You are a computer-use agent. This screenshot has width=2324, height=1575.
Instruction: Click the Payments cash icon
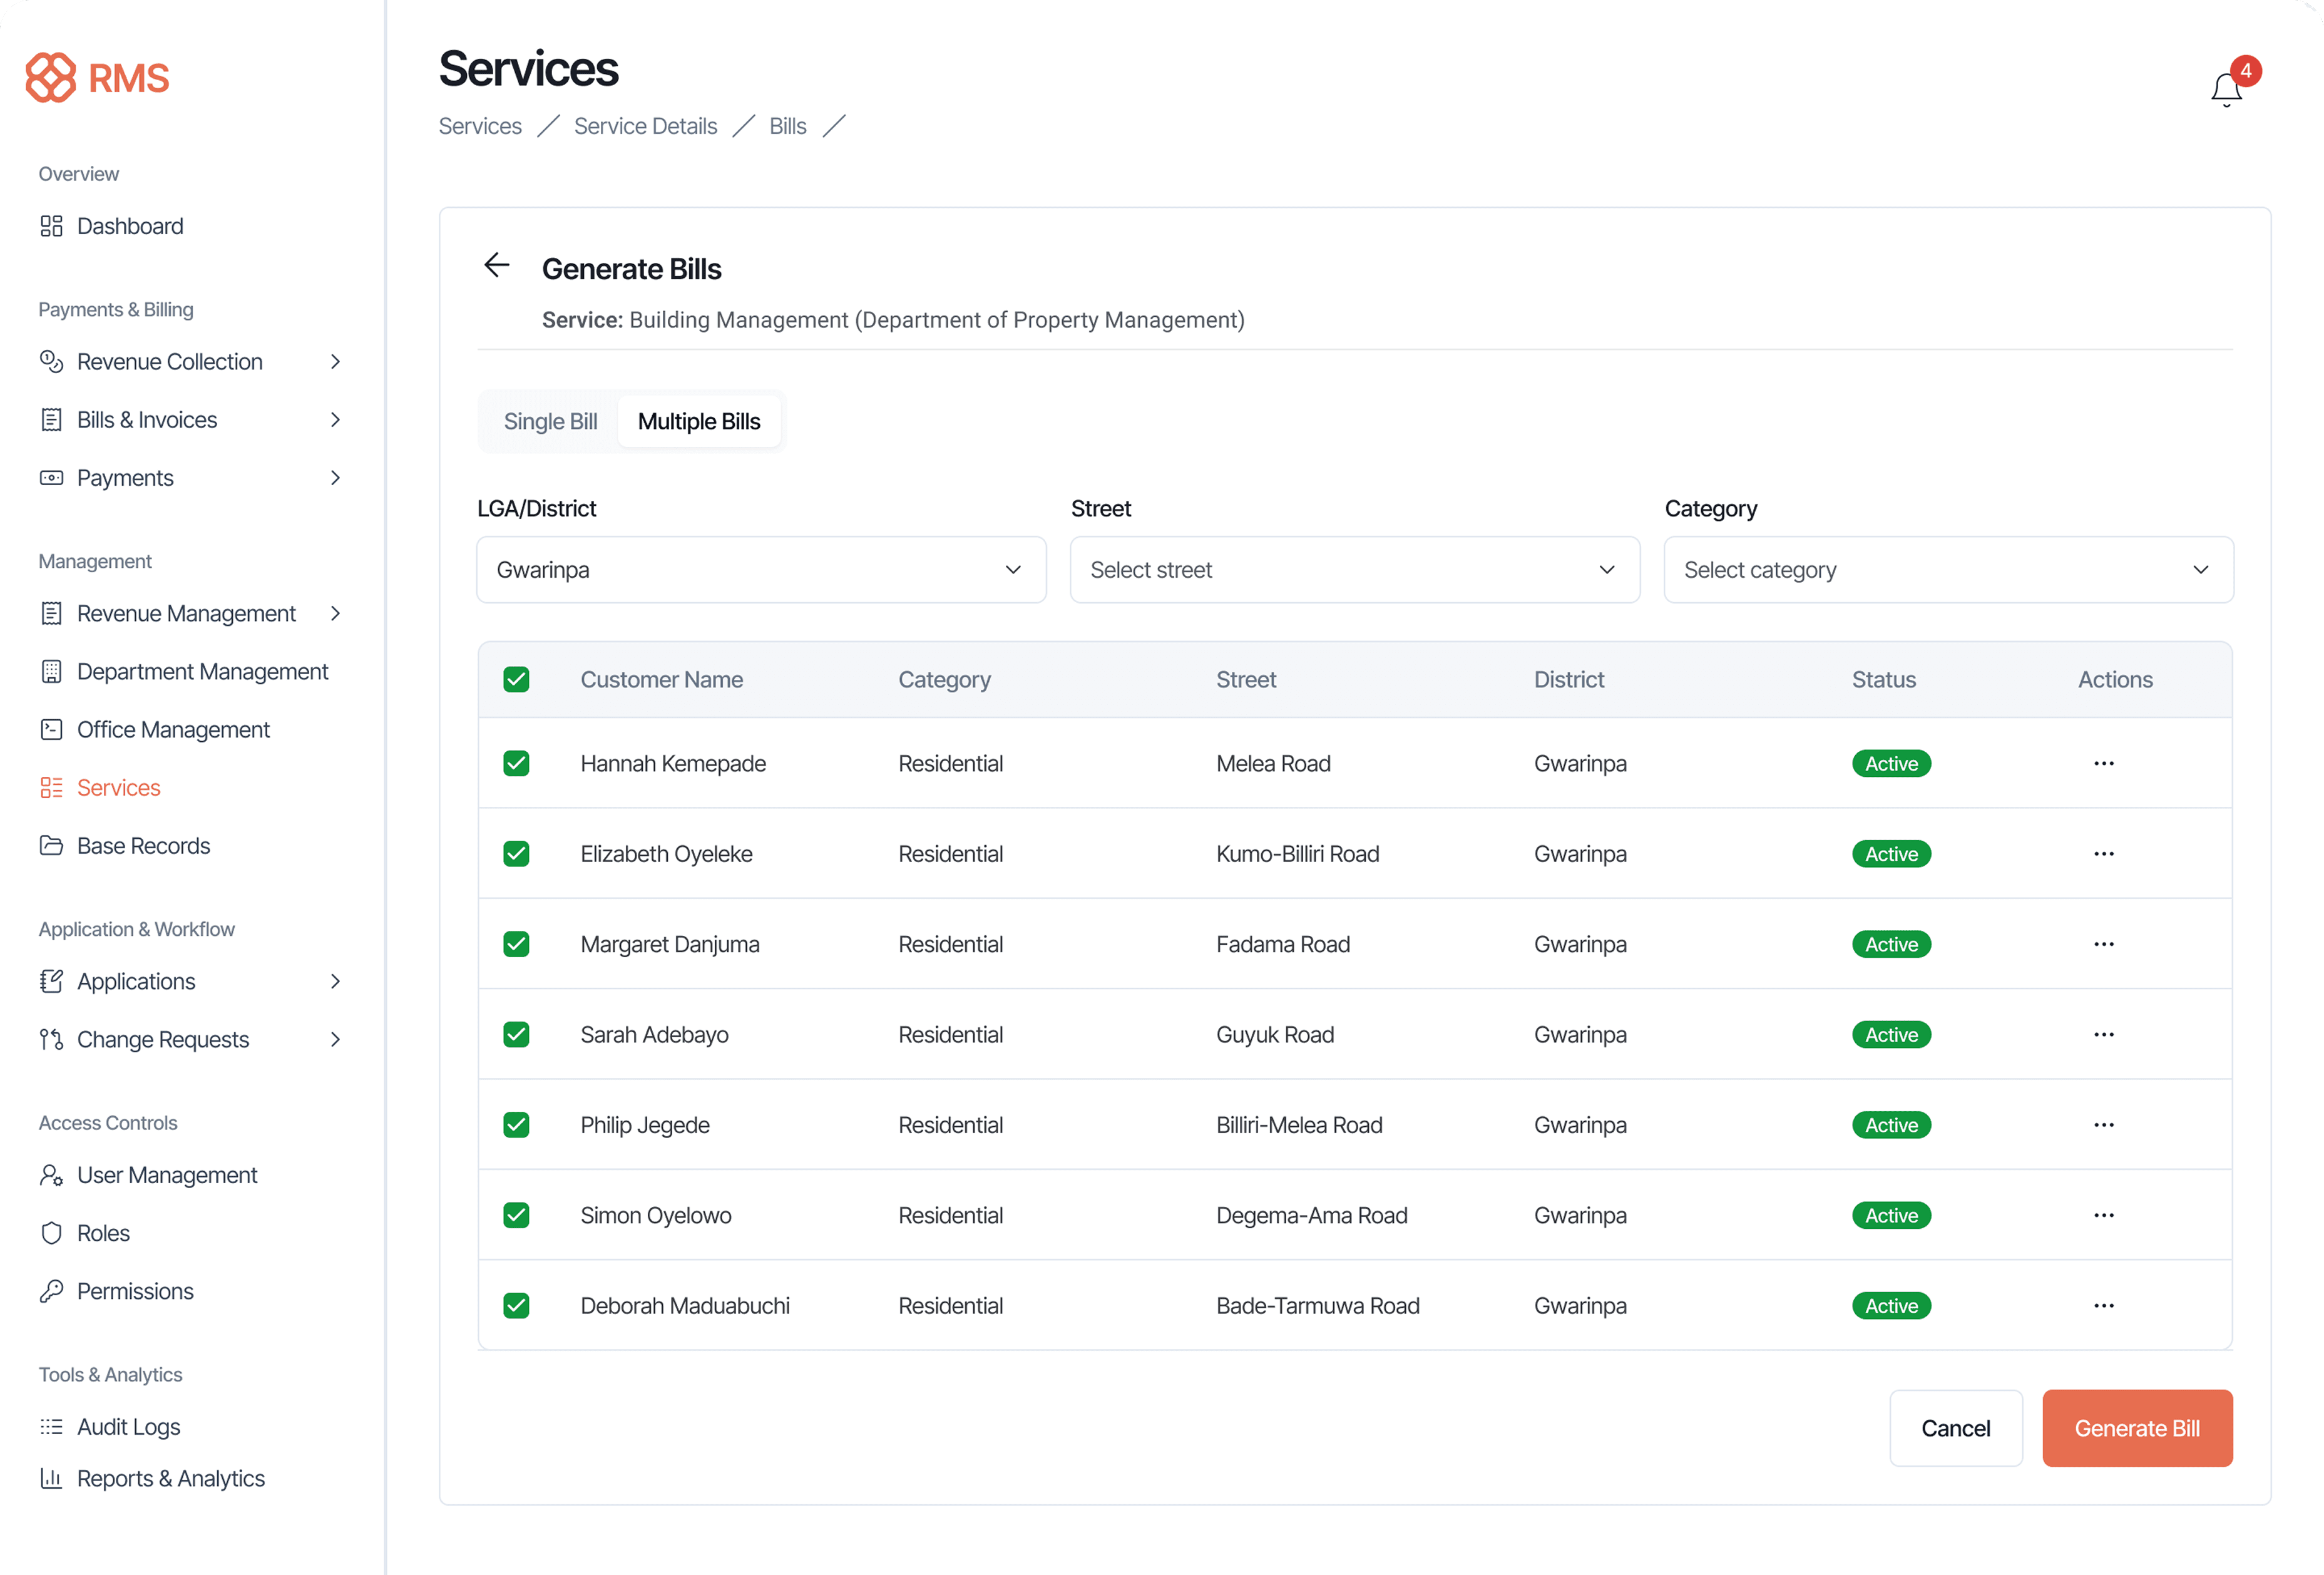[51, 478]
